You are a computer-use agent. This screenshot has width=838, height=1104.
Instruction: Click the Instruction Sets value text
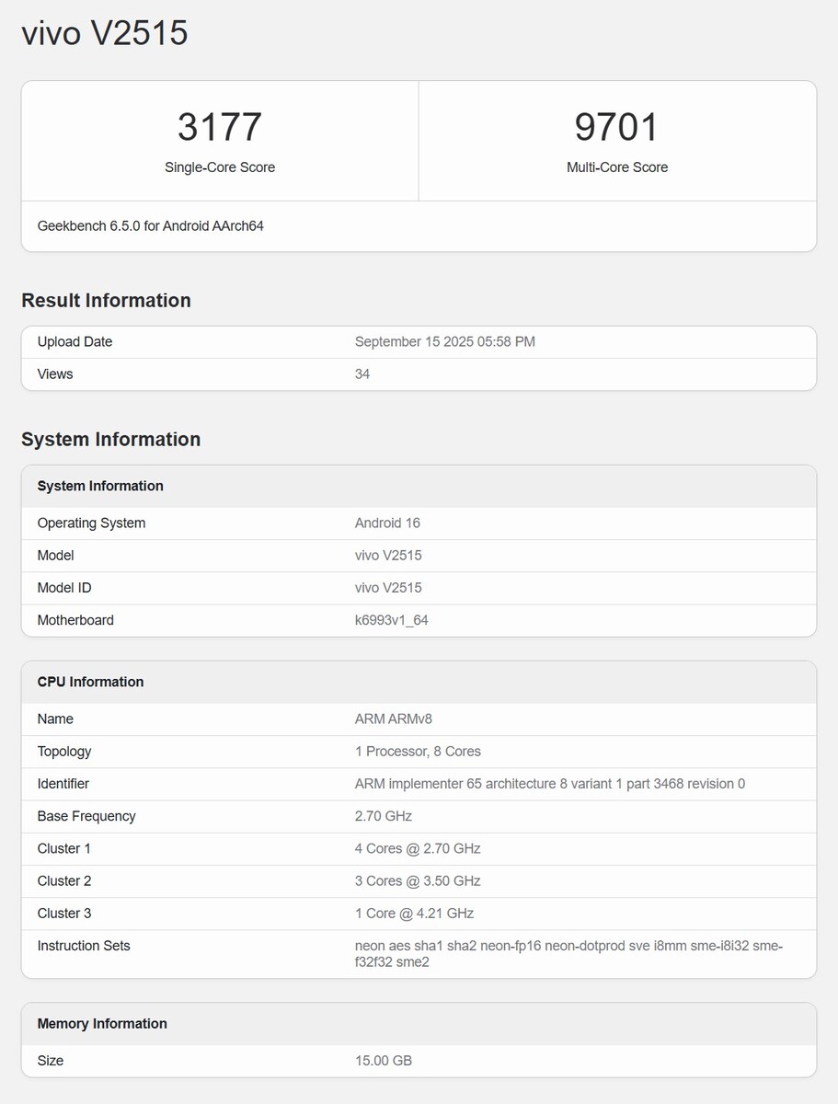pos(568,953)
